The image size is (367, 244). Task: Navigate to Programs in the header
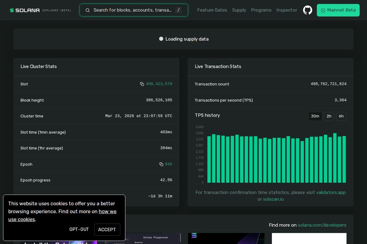261,10
